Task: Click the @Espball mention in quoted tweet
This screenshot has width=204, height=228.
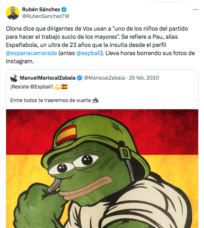Action: tap(42, 87)
